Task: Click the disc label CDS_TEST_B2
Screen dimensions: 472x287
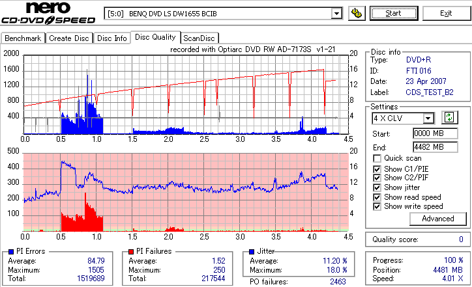Action: 430,92
